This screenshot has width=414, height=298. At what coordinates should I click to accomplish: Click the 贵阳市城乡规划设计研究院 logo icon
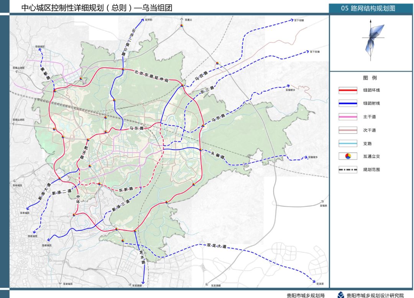(340, 295)
